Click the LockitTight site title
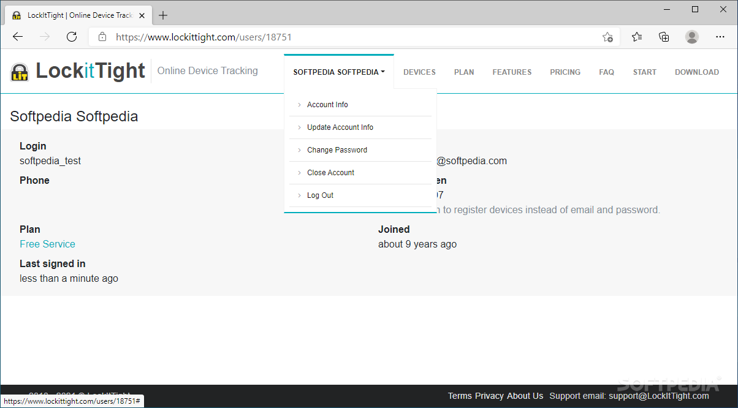The height and width of the screenshot is (408, 738). [90, 71]
